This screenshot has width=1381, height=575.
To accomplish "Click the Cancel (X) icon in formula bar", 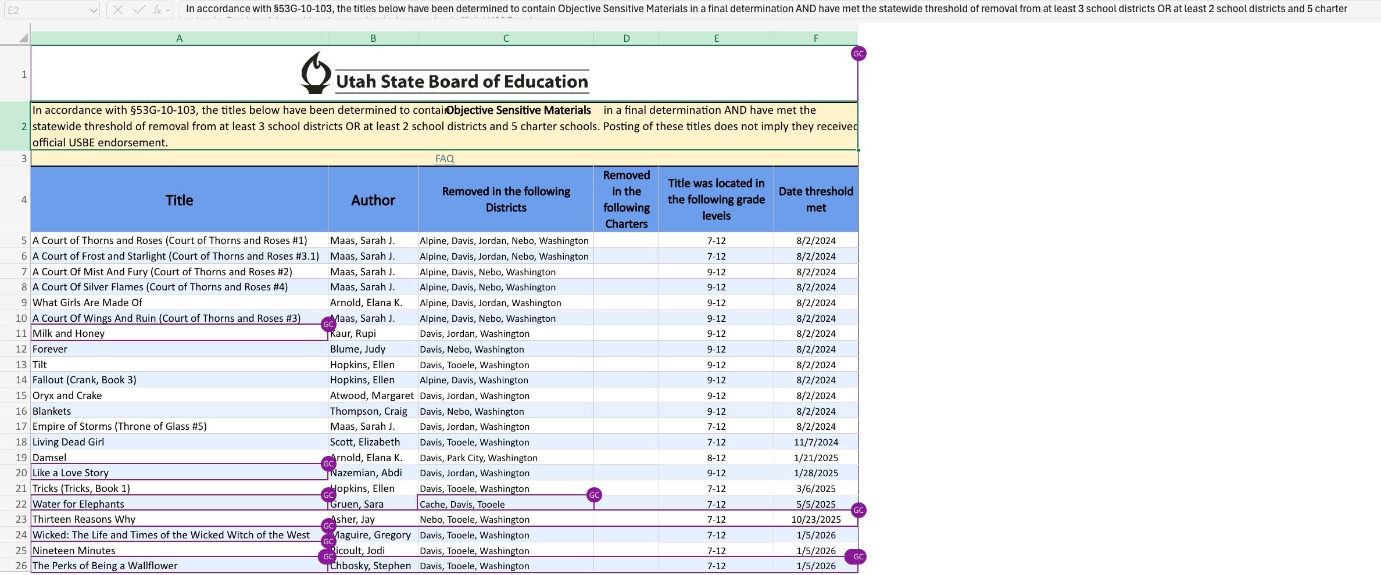I will click(117, 10).
